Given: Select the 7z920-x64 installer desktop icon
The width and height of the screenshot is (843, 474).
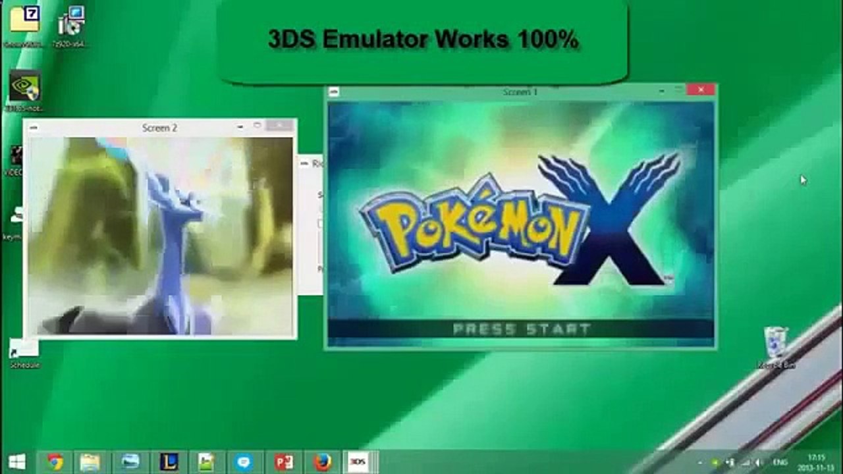Looking at the screenshot, I should click(70, 25).
